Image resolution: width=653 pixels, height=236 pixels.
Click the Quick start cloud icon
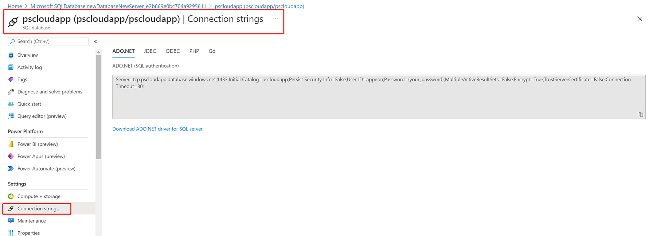point(11,104)
